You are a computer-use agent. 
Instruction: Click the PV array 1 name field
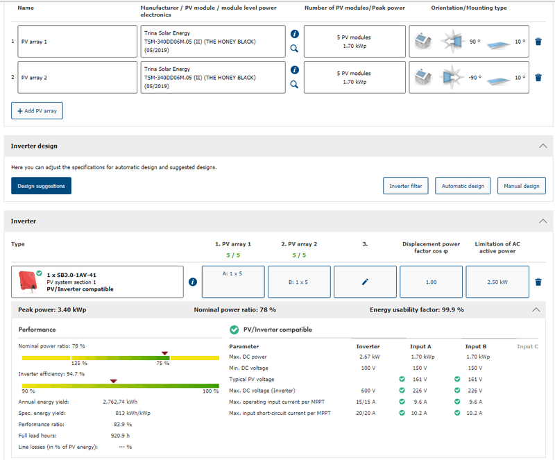click(x=76, y=42)
